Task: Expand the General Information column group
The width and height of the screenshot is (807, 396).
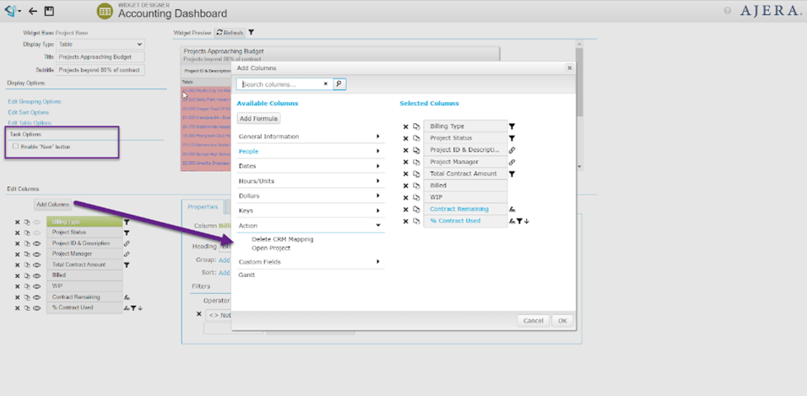Action: [x=309, y=136]
